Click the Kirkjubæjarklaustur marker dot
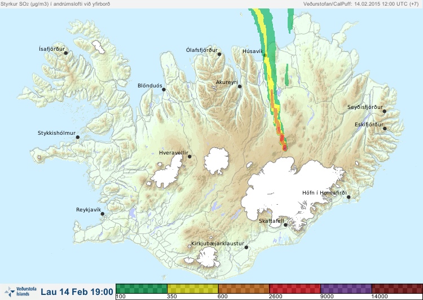The image size is (423, 300). [246, 248]
